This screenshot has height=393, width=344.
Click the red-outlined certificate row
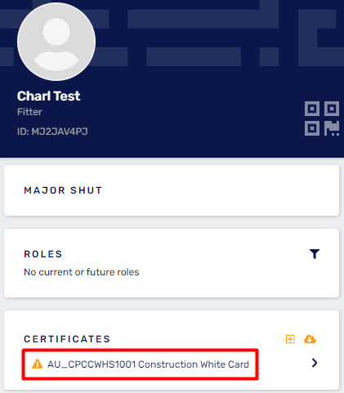(x=140, y=364)
